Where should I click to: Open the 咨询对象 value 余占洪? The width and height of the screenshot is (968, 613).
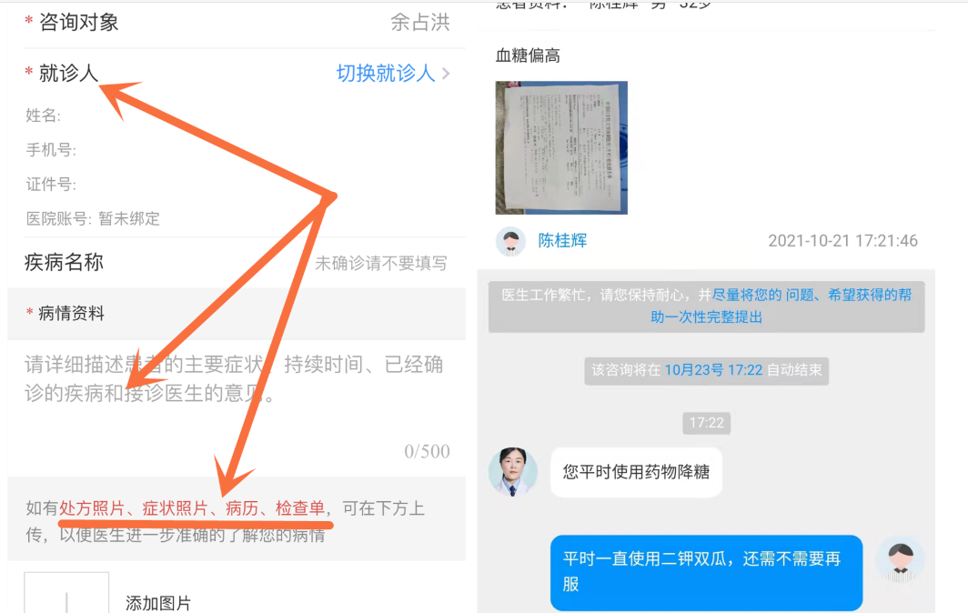419,23
